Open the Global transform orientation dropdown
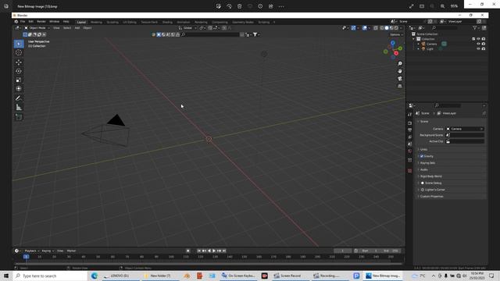500x281 pixels. click(x=187, y=28)
